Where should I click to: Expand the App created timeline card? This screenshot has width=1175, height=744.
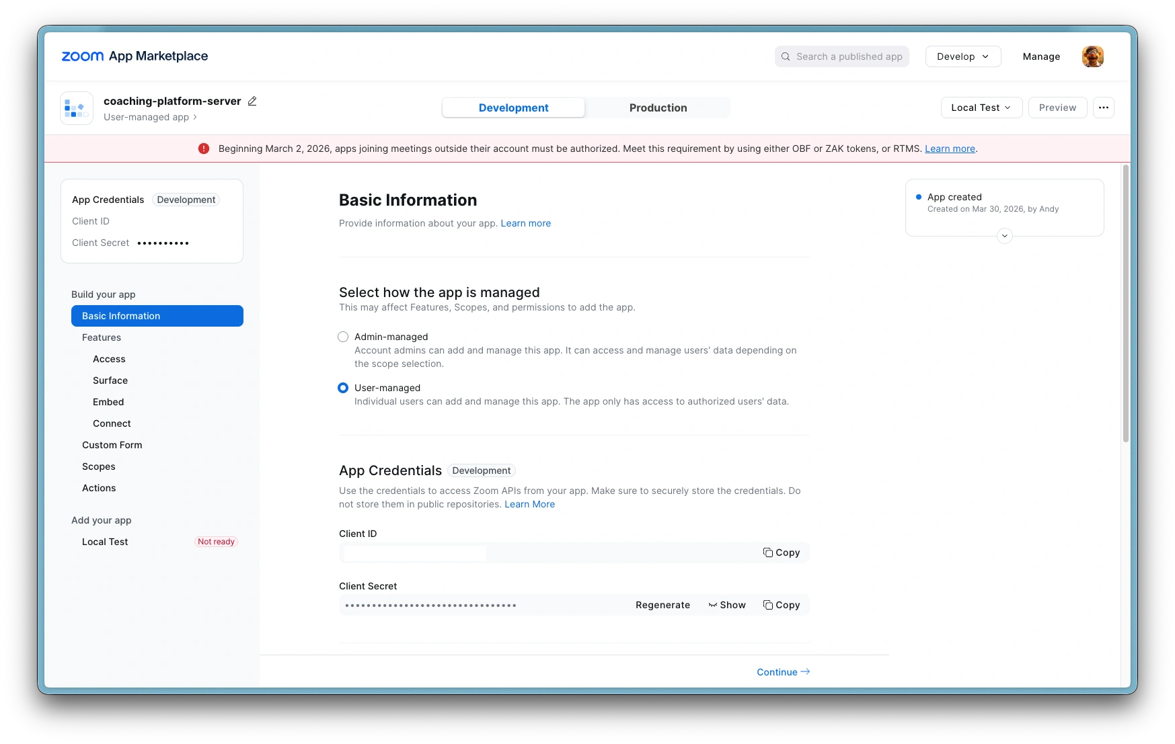pos(1004,236)
